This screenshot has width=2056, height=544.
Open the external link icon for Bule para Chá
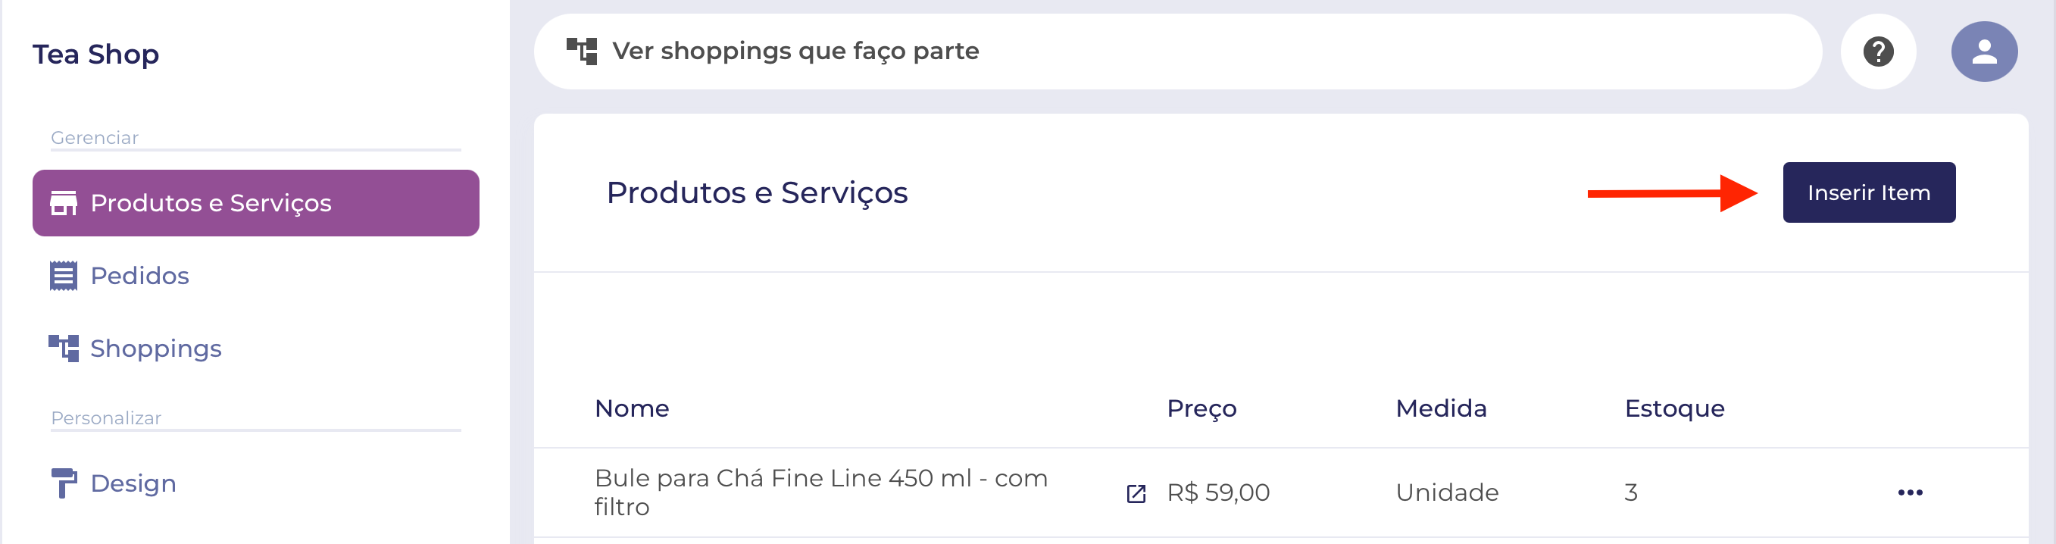pos(1136,494)
